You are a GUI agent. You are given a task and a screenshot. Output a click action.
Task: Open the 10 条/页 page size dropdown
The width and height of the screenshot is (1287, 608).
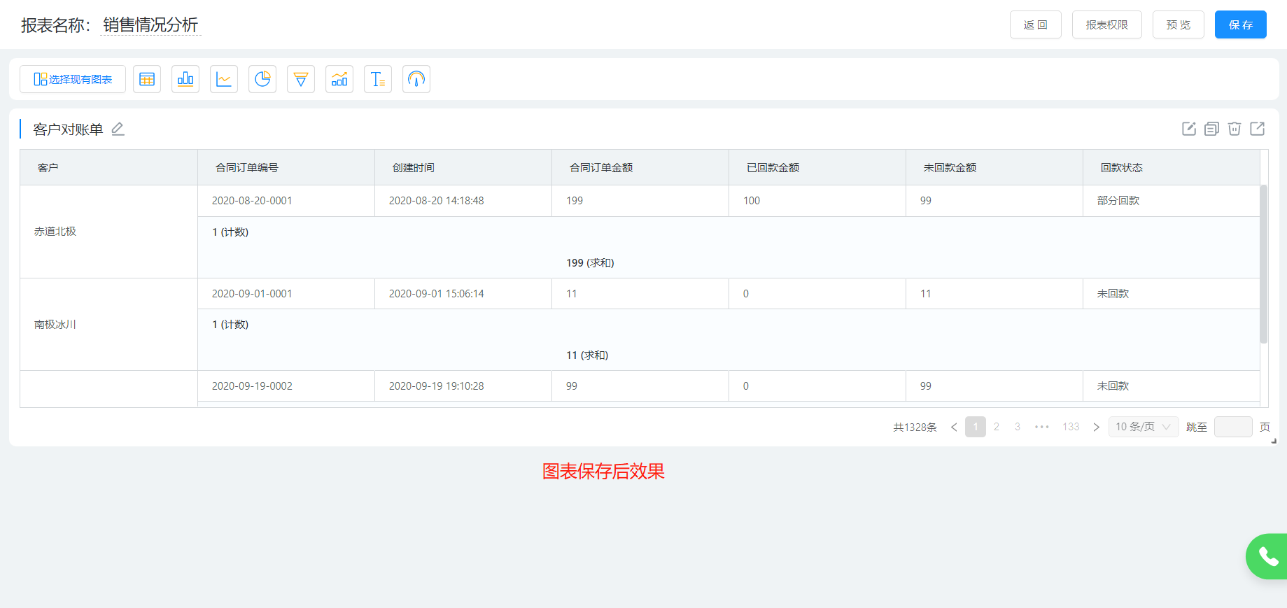1144,427
